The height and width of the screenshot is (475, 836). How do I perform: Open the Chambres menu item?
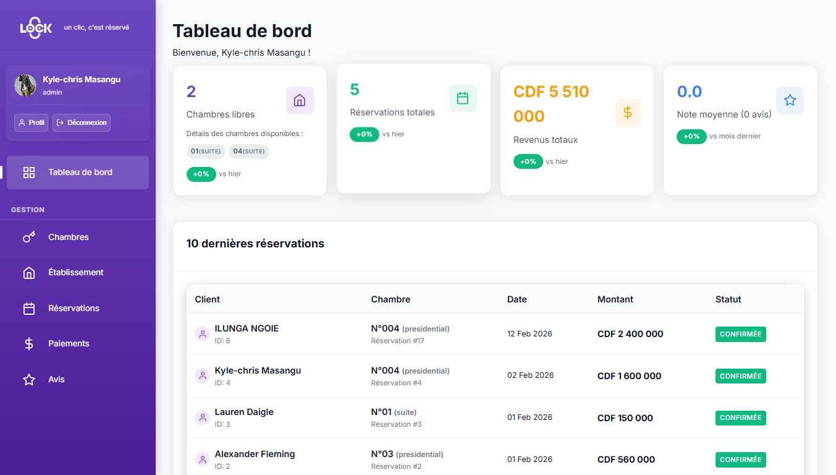point(78,237)
